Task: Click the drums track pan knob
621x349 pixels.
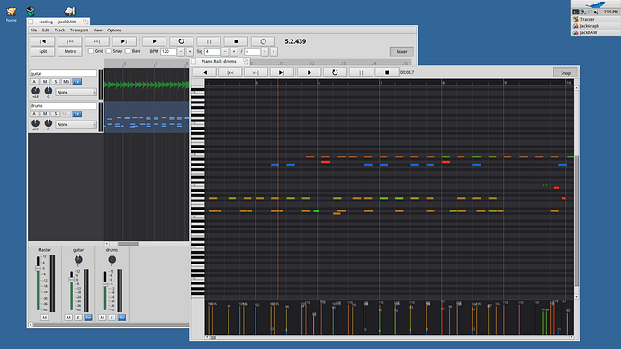Action: coord(49,123)
